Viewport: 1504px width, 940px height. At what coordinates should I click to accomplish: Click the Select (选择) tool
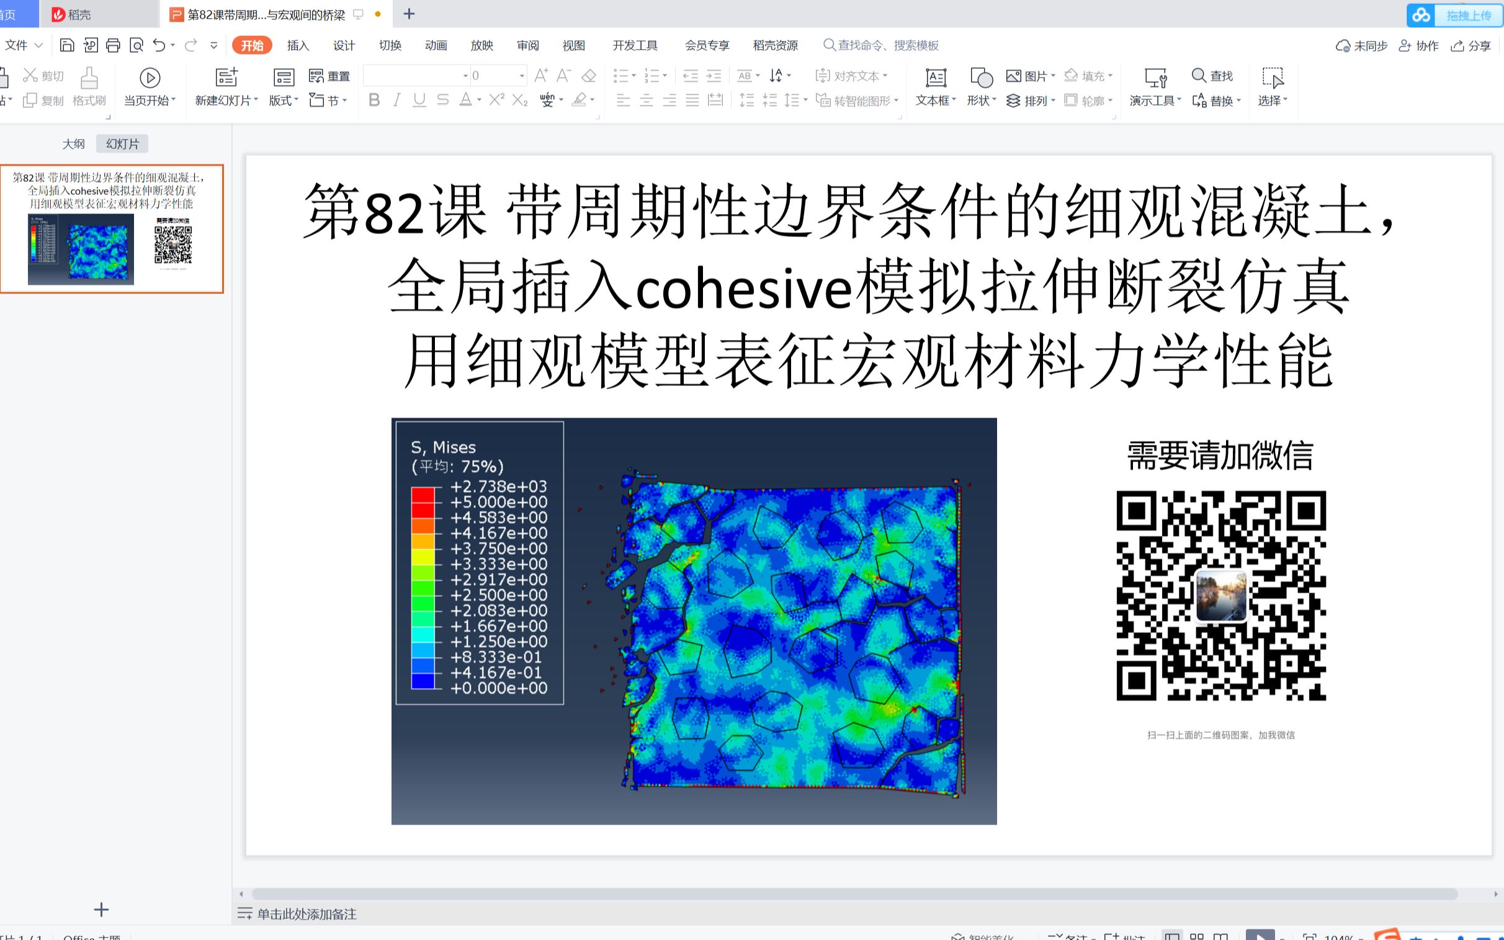point(1272,87)
